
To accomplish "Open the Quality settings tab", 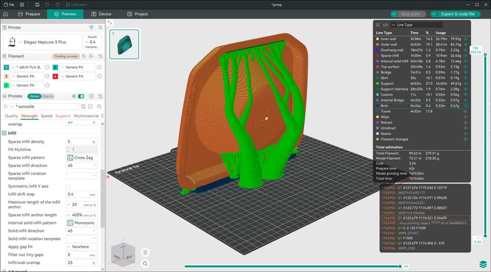I will pos(12,116).
